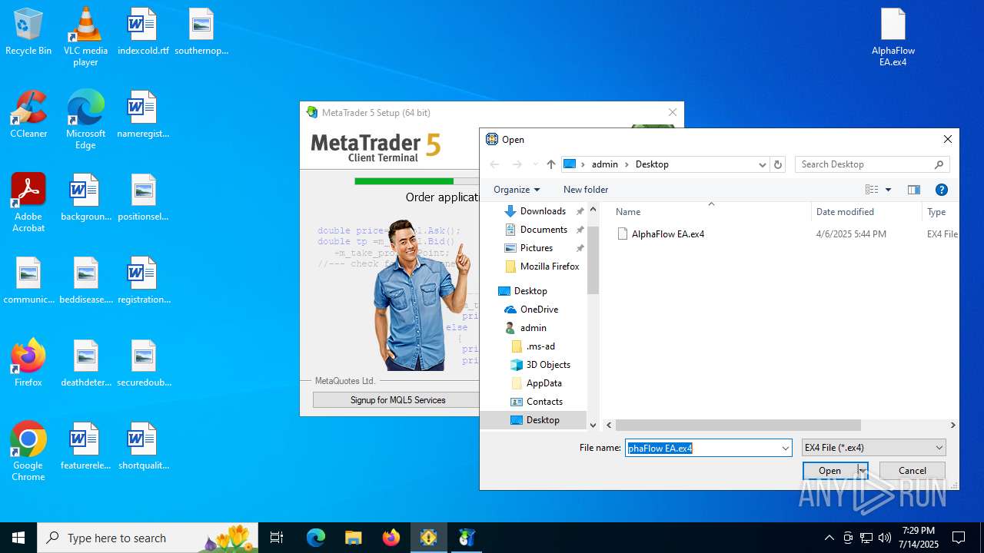984x553 pixels.
Task: Open Firefox from the taskbar
Action: click(x=391, y=538)
